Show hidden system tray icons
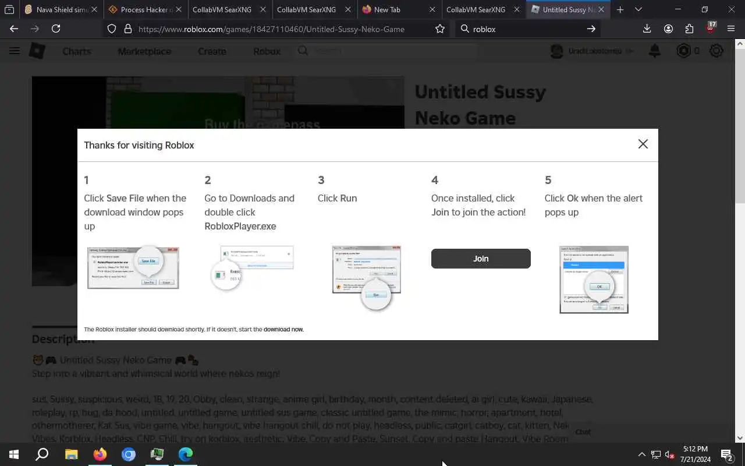745x466 pixels. (641, 454)
